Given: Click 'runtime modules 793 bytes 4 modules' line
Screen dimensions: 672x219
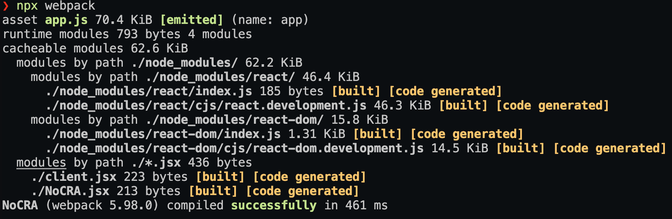Looking at the screenshot, I should click(x=127, y=34).
